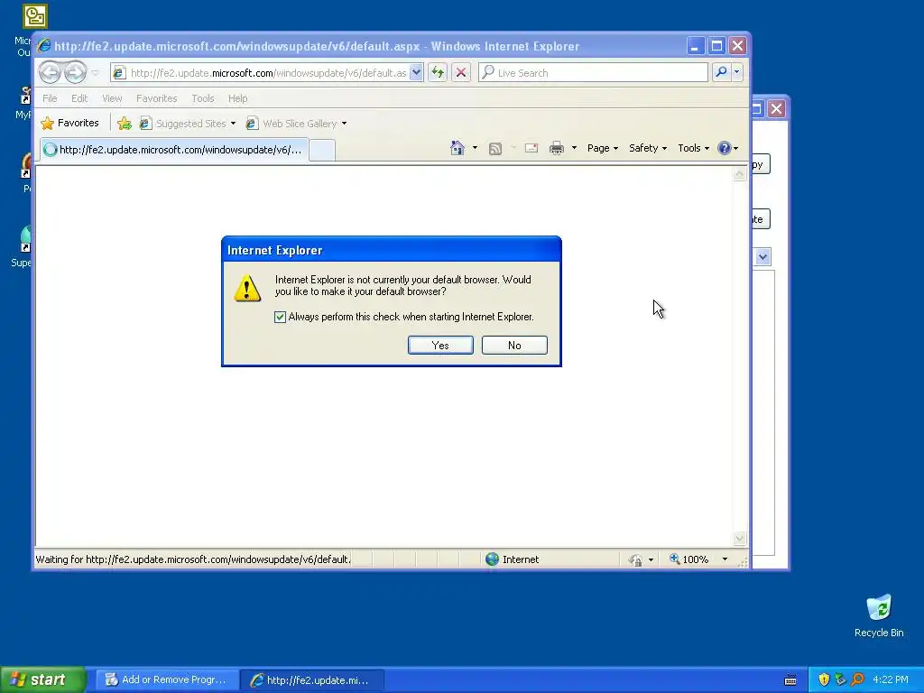Open the Help menu
924x693 pixels.
pos(238,98)
